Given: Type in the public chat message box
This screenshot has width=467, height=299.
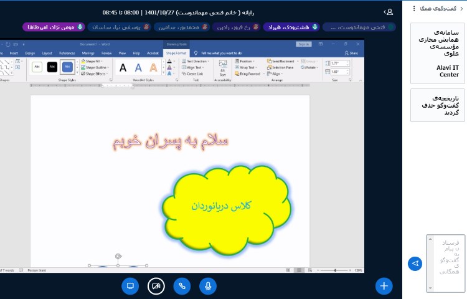Looking at the screenshot, I should tap(445, 263).
